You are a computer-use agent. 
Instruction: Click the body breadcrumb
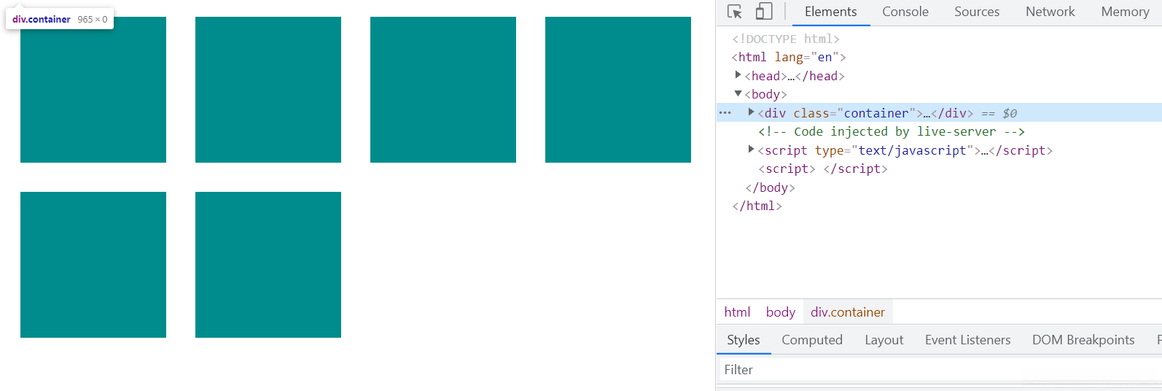pos(780,312)
